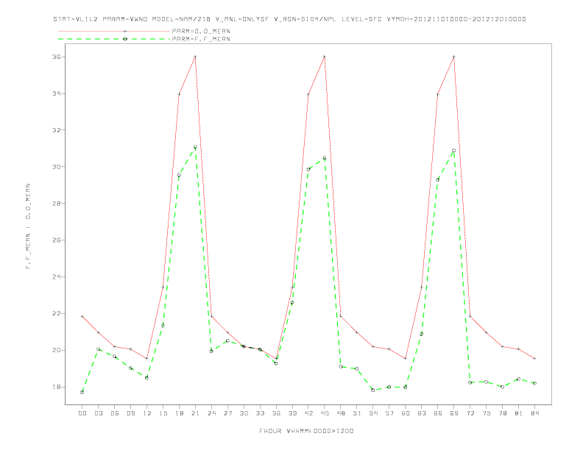Click the green F.F_MEAN circle at hour 21
This screenshot has height=450, width=583.
[195, 147]
